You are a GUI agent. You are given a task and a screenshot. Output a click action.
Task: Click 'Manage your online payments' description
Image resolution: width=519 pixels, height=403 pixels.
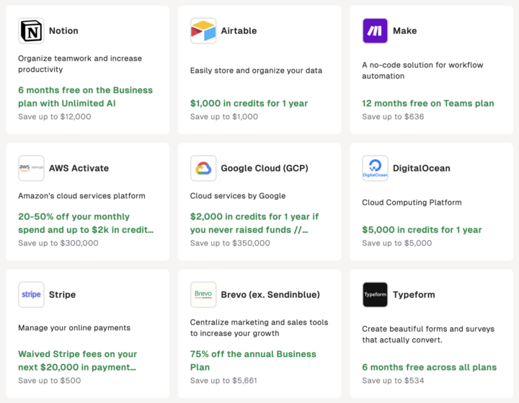click(74, 328)
